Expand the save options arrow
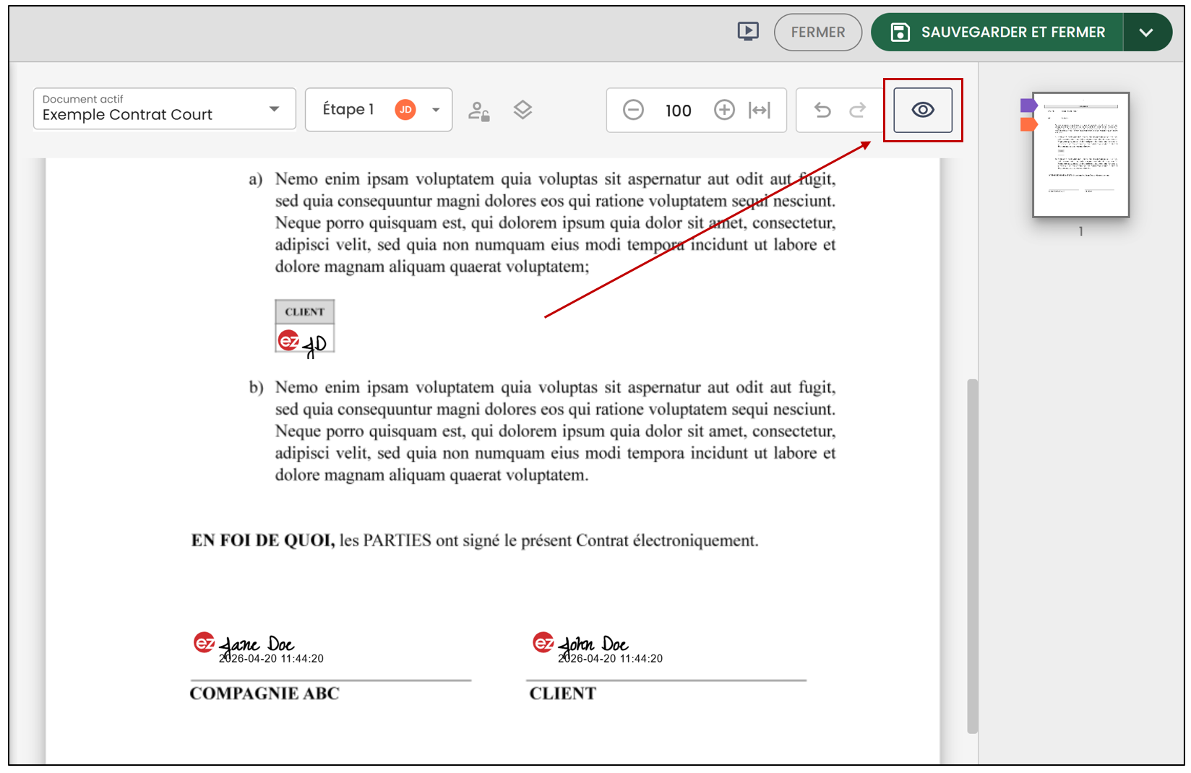This screenshot has width=1191, height=773. click(1146, 32)
